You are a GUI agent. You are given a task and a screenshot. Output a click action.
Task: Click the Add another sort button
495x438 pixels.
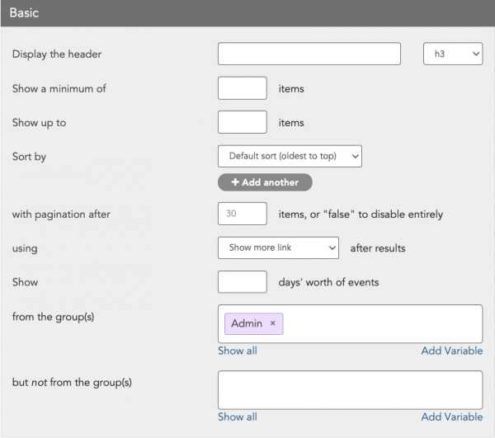(x=265, y=182)
